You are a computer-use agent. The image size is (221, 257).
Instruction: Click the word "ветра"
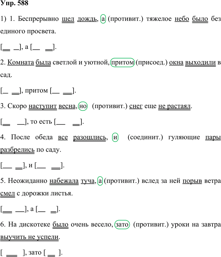212,181
